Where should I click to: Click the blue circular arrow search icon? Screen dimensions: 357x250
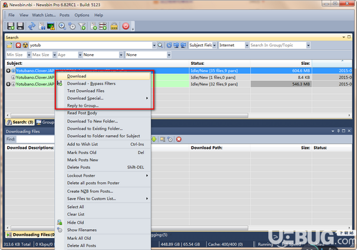pyautogui.click(x=169, y=45)
